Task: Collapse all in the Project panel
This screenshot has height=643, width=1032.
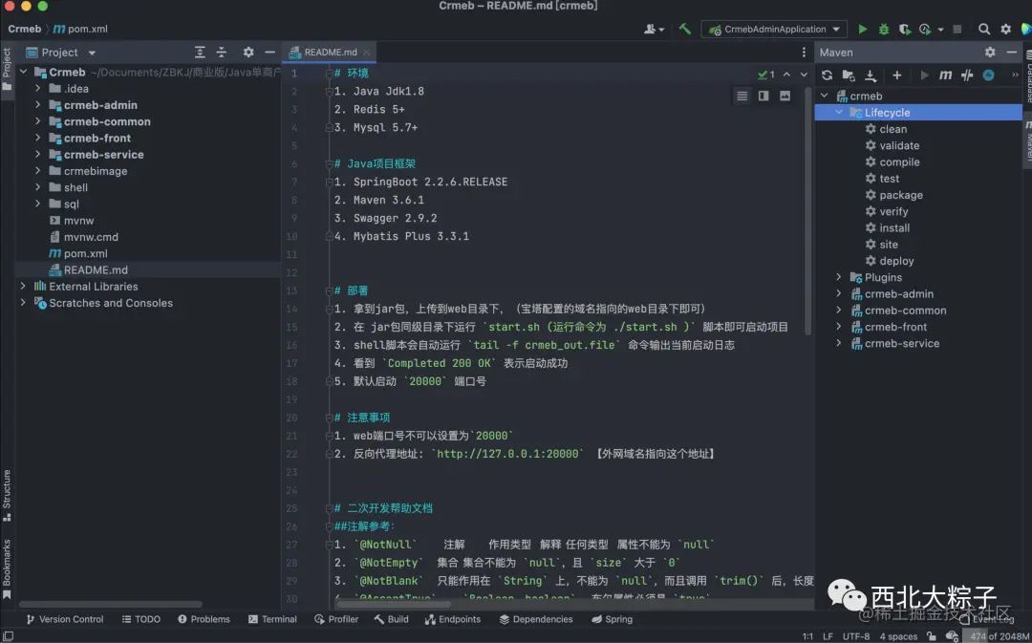Action: [x=221, y=52]
